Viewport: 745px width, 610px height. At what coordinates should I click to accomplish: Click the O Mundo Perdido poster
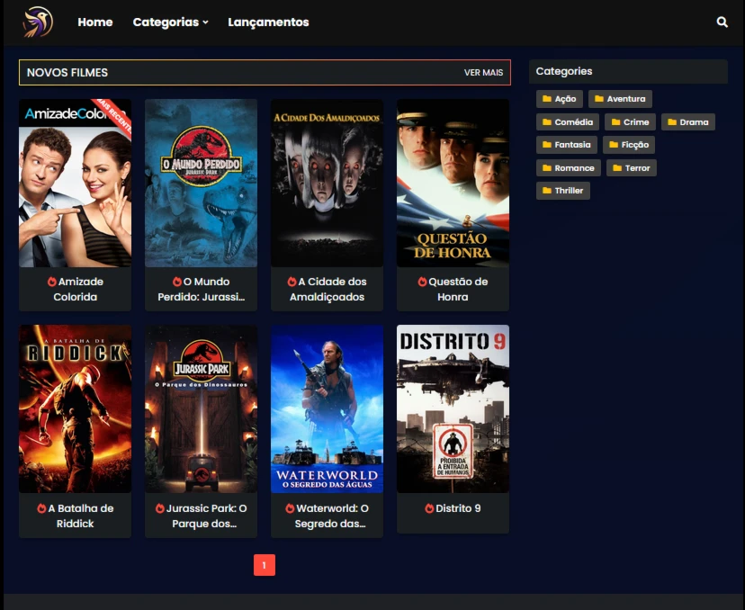[201, 183]
